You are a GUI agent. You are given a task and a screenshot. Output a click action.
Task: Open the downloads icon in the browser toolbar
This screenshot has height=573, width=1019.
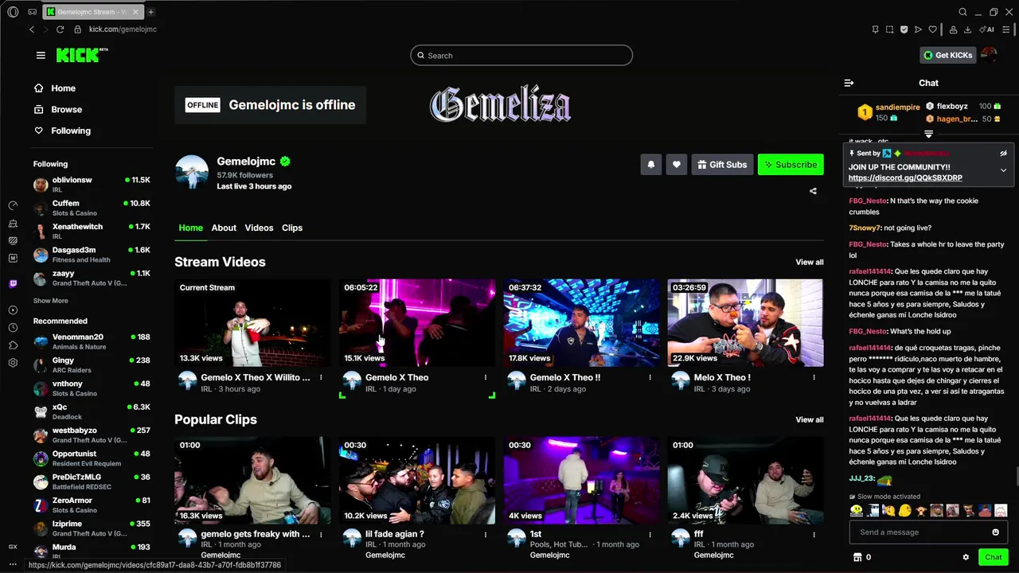[x=967, y=29]
